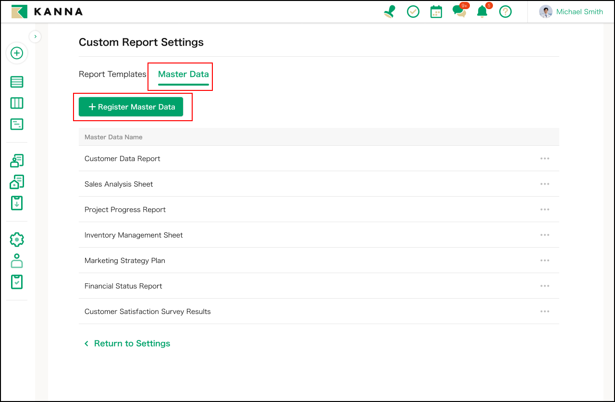Open more options for Sales Analysis Sheet
Image resolution: width=615 pixels, height=402 pixels.
544,184
